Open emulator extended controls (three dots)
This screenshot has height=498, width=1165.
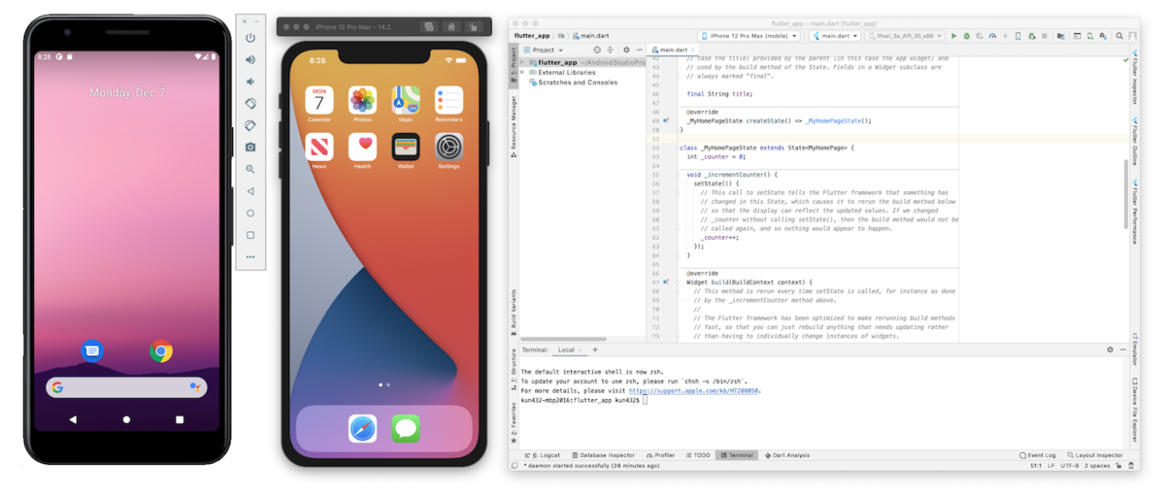click(250, 257)
